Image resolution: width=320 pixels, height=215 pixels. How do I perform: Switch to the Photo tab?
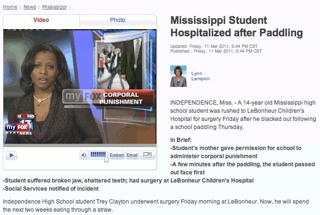coord(118,20)
